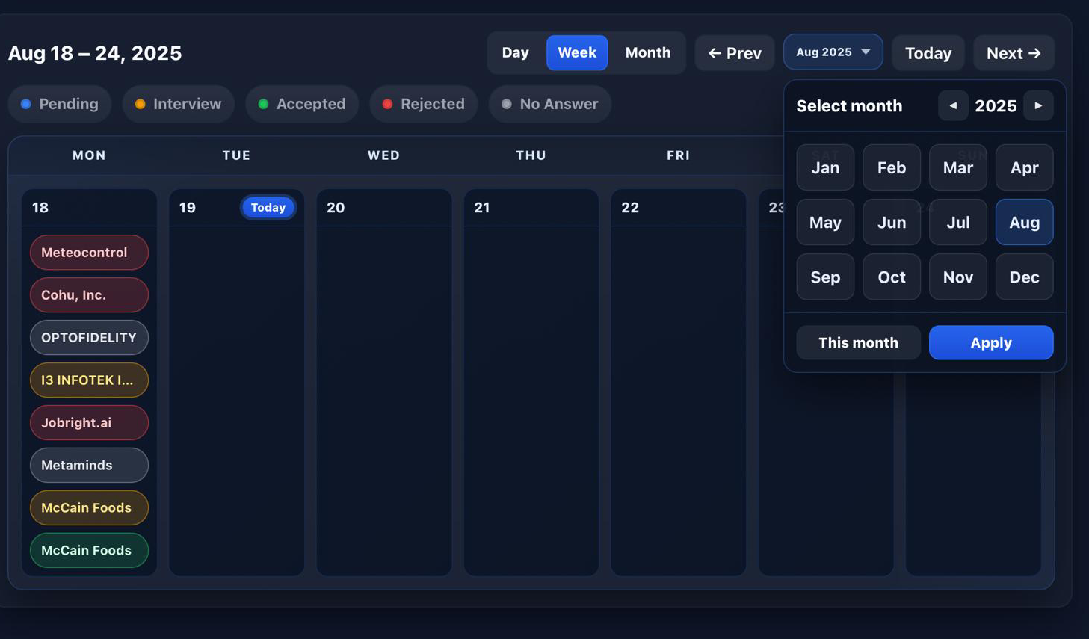Image resolution: width=1089 pixels, height=639 pixels.
Task: Open the Cohu, Inc. application entry
Action: (89, 295)
